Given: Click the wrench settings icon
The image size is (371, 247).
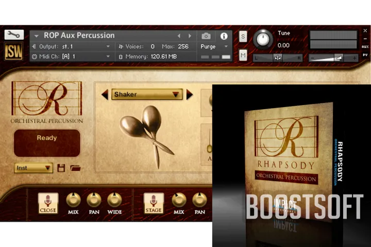Looking at the screenshot, I should [x=14, y=34].
